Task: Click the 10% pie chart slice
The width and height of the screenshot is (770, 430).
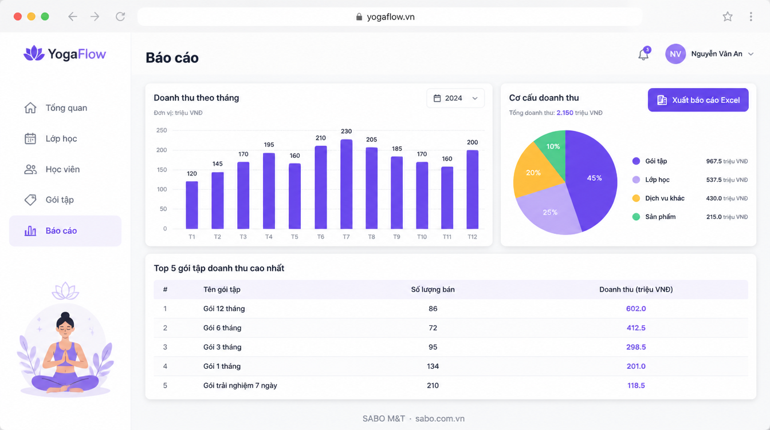Action: [x=553, y=146]
